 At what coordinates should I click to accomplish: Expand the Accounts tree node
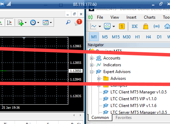(x=91, y=58)
